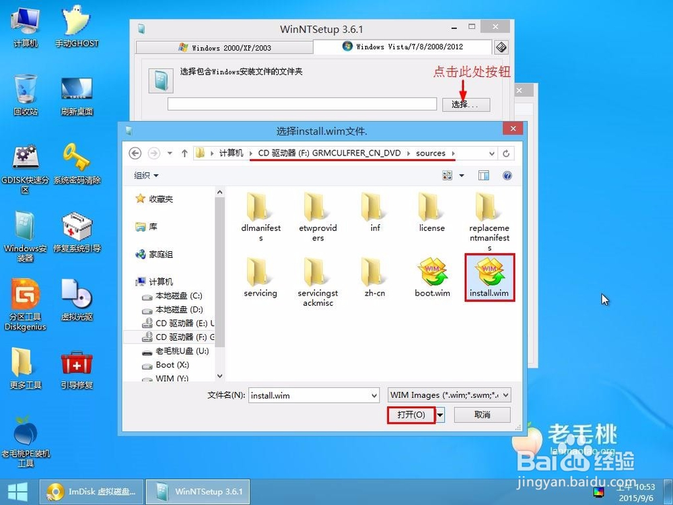Open the view options dropdown arrow
Viewport: 673px width, 505px height.
[462, 175]
